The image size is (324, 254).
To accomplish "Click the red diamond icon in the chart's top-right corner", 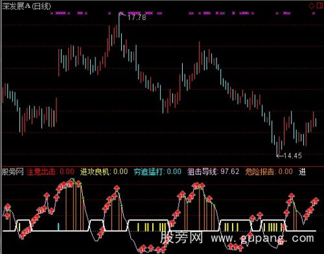I will (x=311, y=6).
